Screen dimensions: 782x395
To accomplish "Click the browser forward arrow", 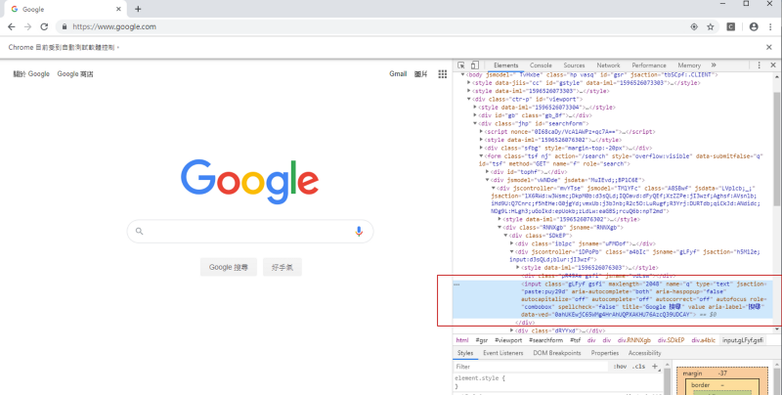I will (27, 27).
